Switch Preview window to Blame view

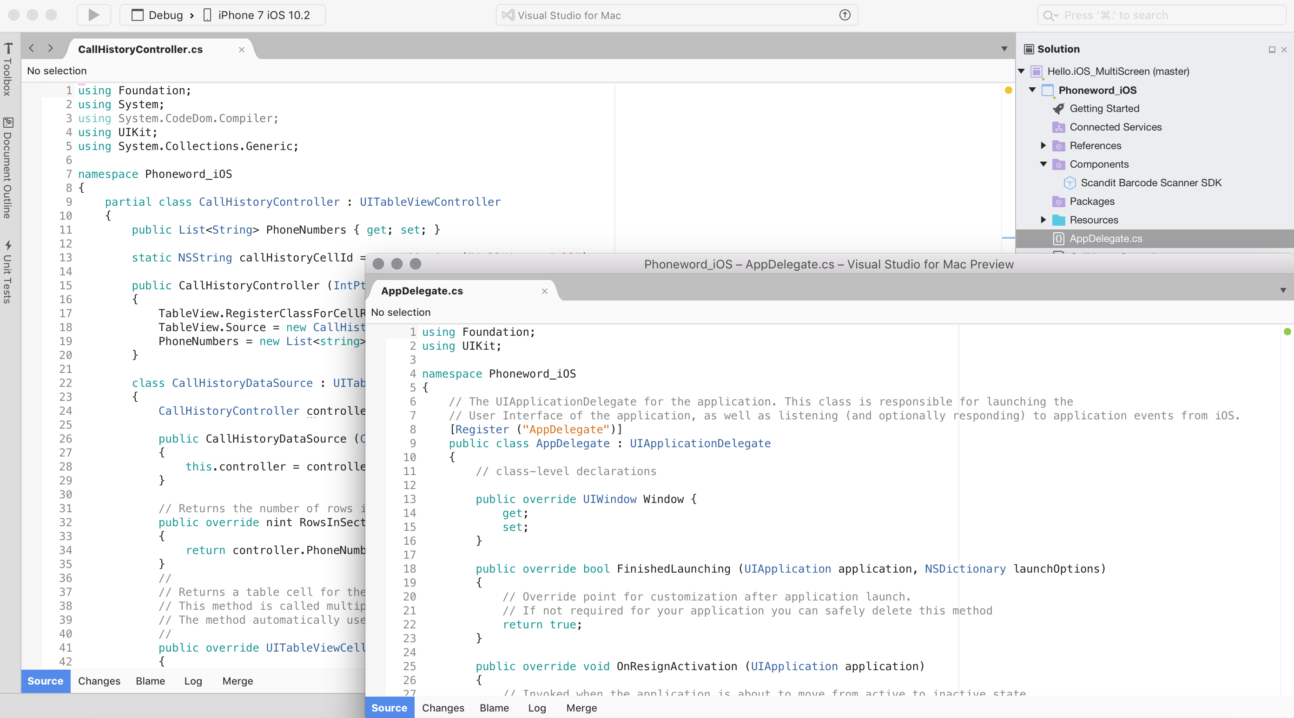point(494,707)
